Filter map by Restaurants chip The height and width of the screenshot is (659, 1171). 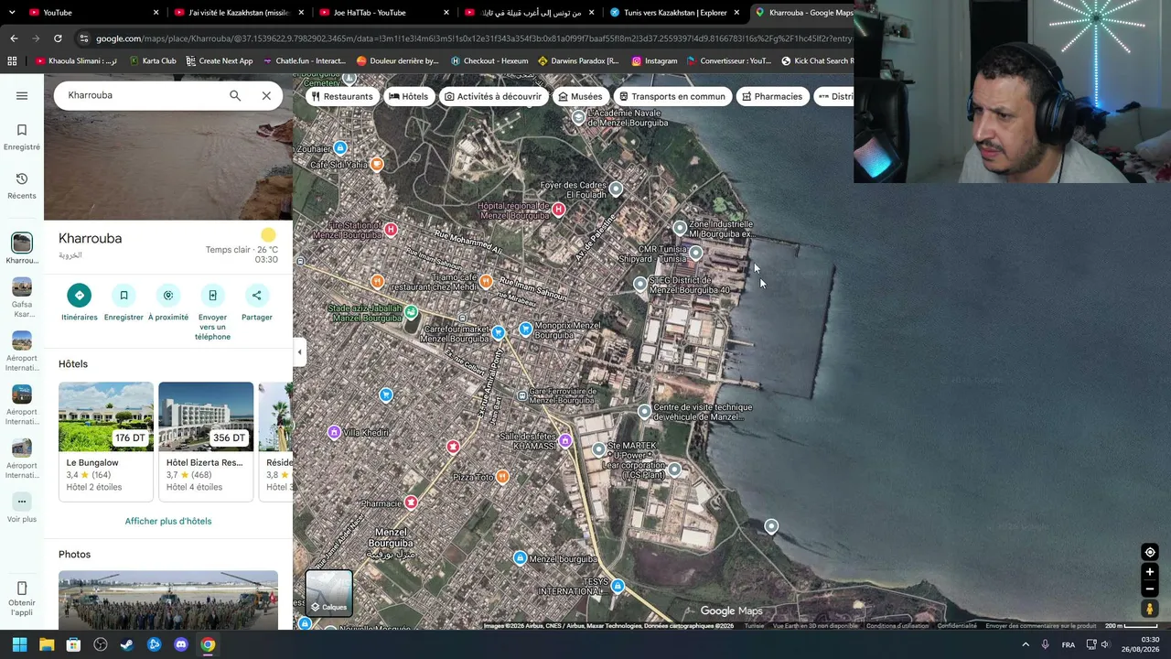click(342, 96)
